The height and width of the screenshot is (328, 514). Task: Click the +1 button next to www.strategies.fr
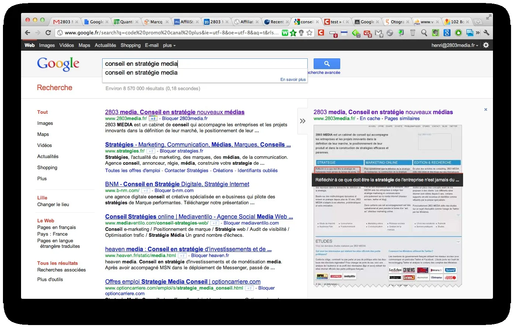151,151
